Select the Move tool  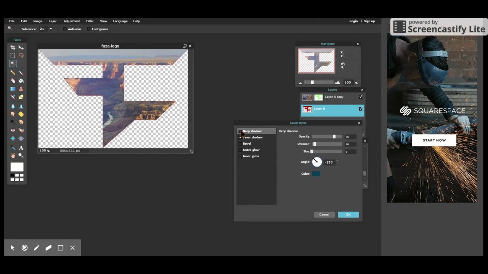point(21,47)
